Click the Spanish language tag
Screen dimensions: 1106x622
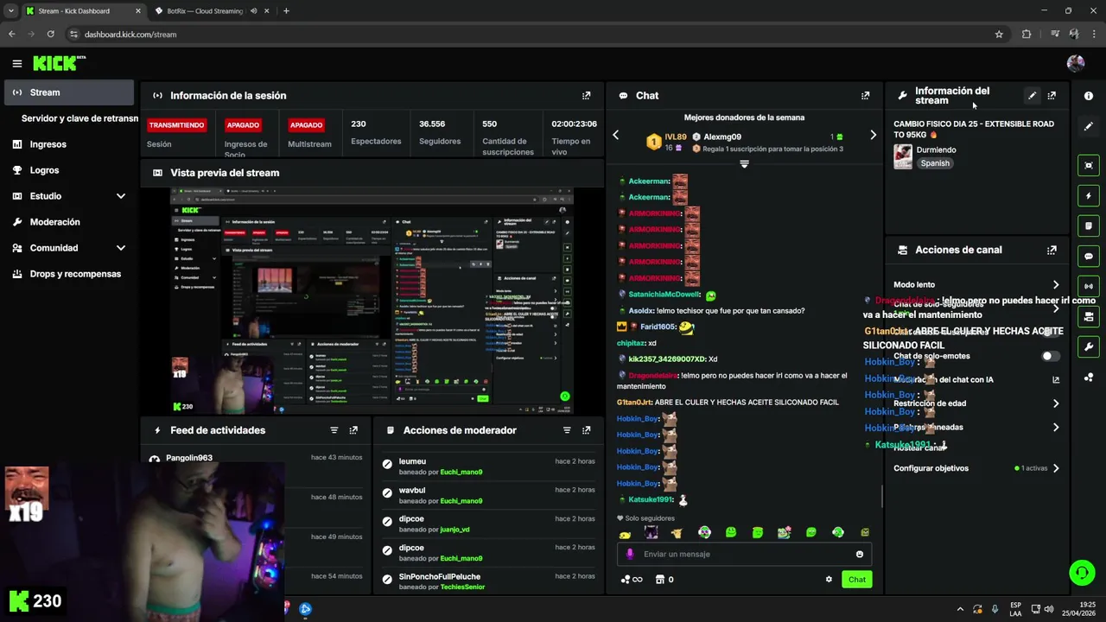pos(934,163)
